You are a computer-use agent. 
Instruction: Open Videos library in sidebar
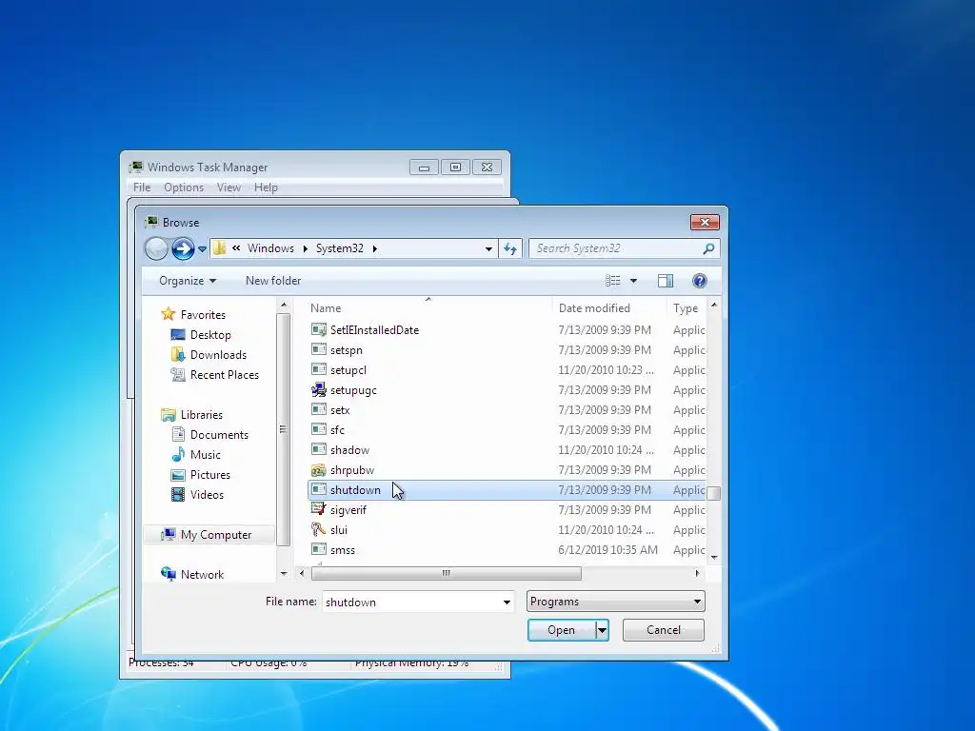pyautogui.click(x=207, y=495)
